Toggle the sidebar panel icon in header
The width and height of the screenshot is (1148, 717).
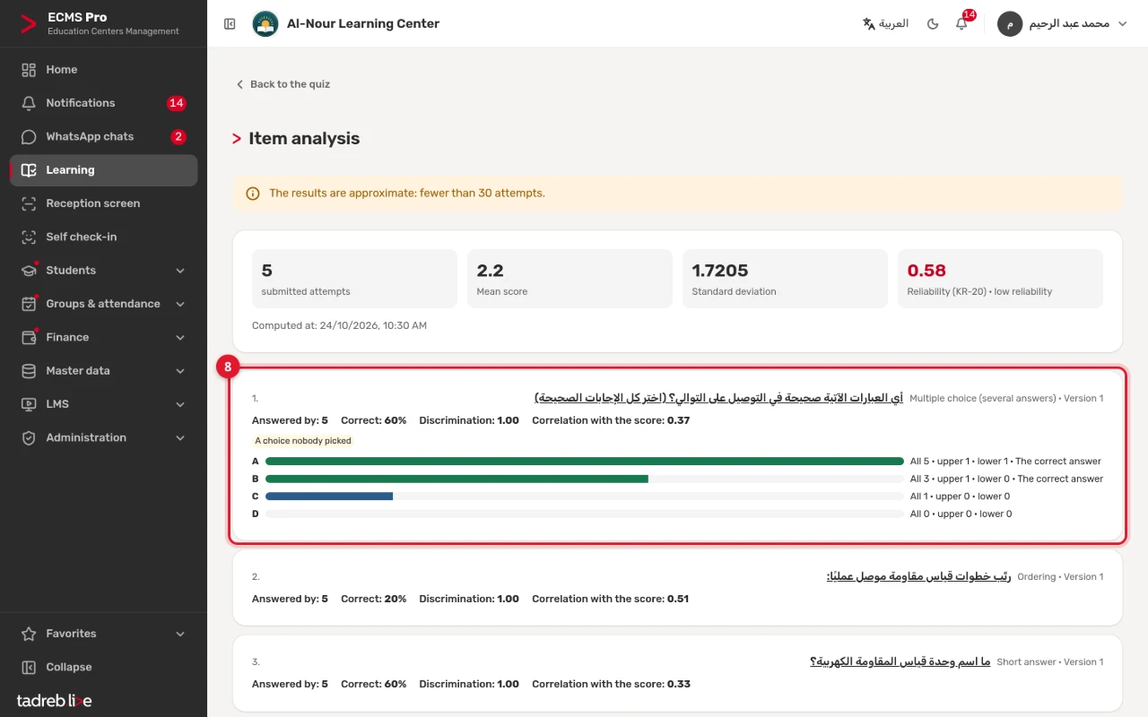click(x=230, y=24)
